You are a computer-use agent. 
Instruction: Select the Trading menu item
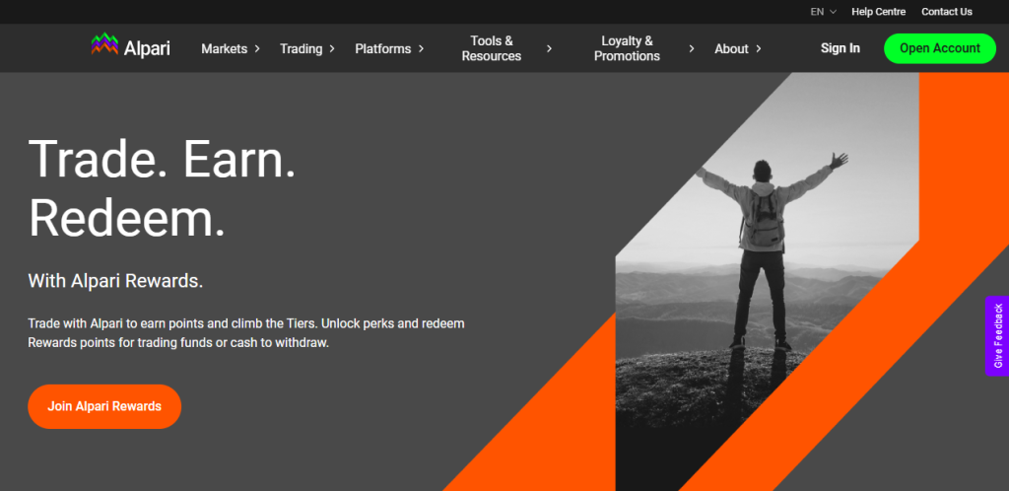301,48
